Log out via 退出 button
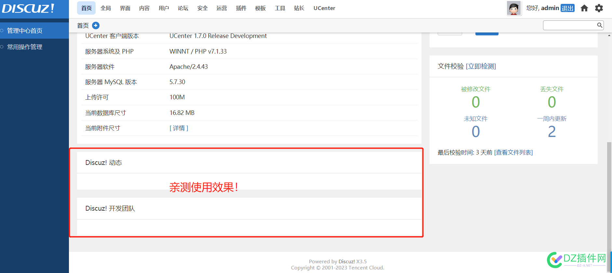Image resolution: width=612 pixels, height=273 pixels. coord(567,8)
